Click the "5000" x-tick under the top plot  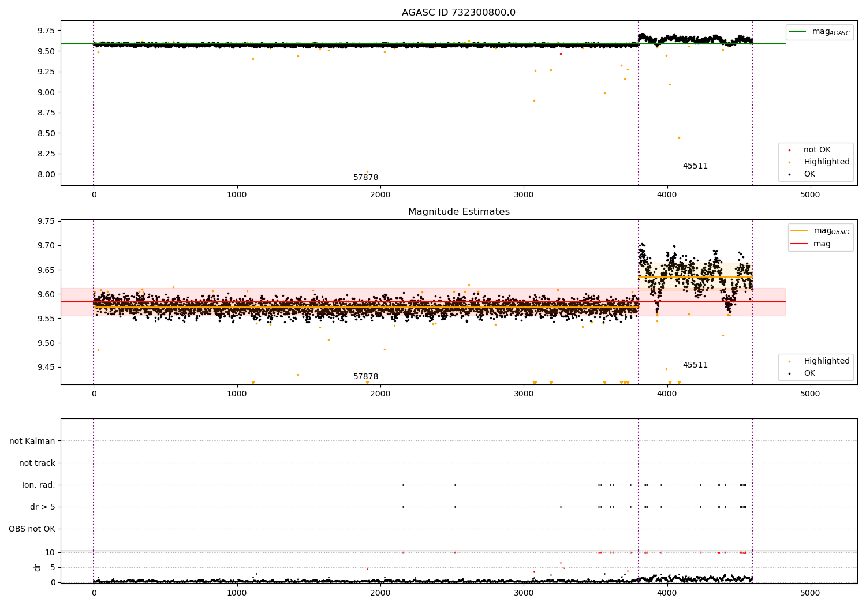810,195
